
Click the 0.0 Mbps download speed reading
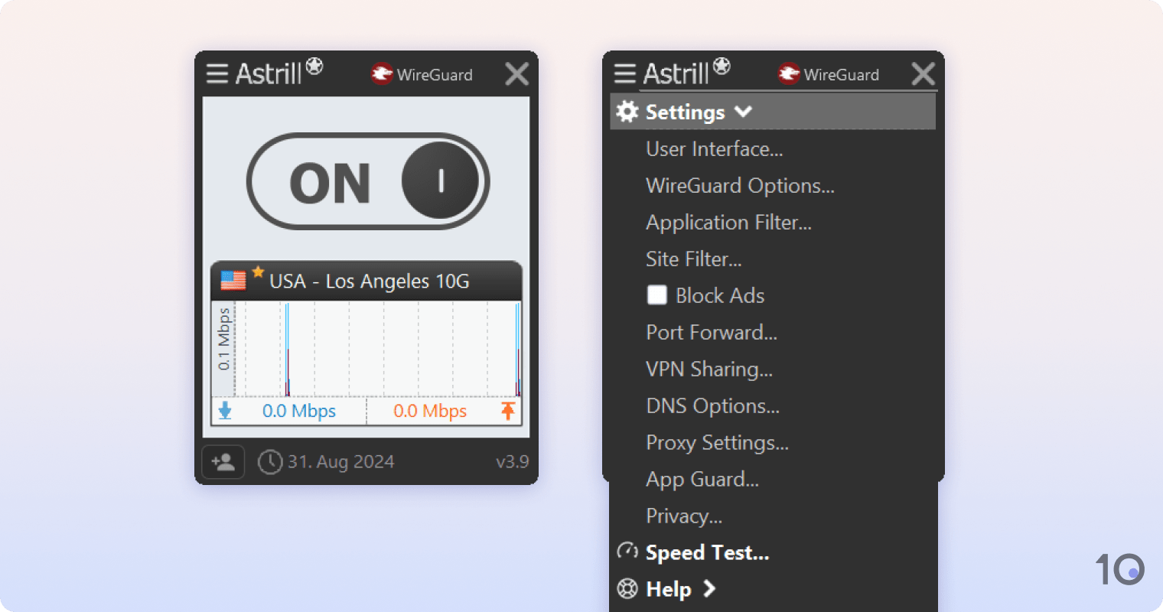click(x=299, y=411)
